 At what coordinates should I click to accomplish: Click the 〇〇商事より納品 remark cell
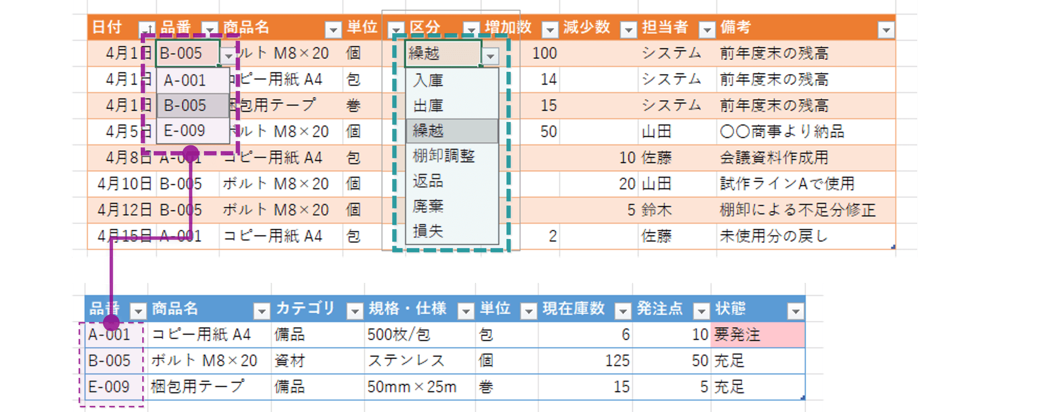click(x=806, y=132)
